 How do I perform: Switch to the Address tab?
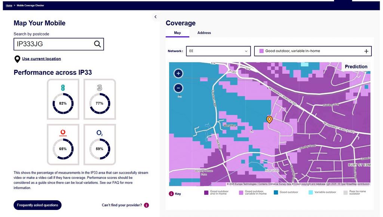tap(204, 33)
